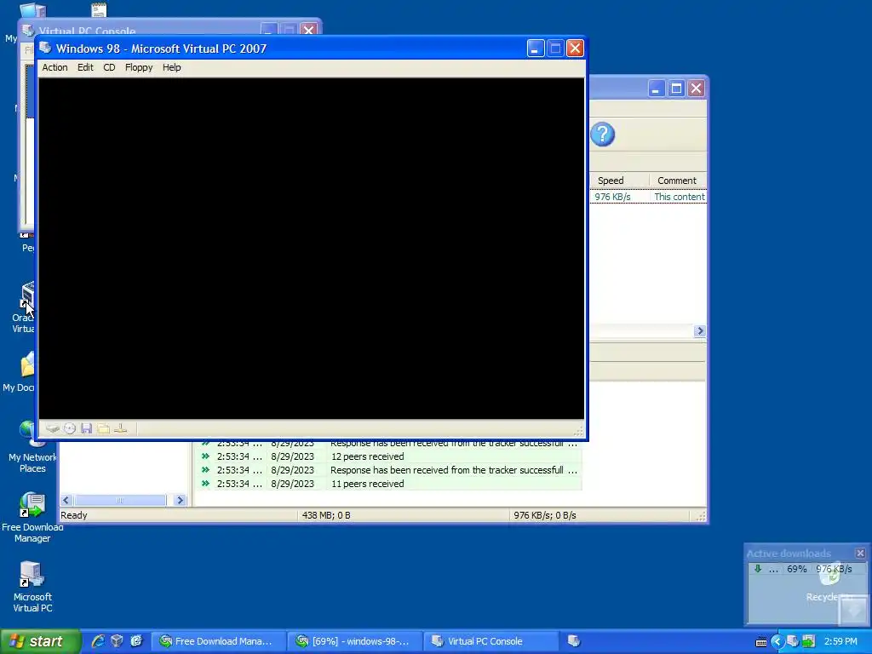Image resolution: width=872 pixels, height=654 pixels.
Task: Click the shared folders status icon
Action: click(x=103, y=428)
